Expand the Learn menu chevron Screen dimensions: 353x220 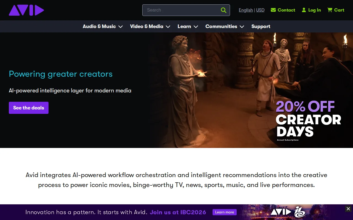[x=196, y=27]
